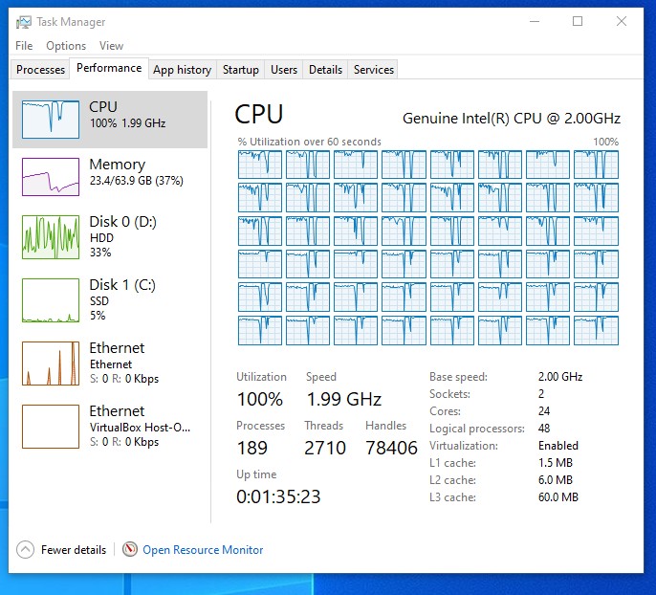This screenshot has width=656, height=595.
Task: Click the Fewer details button text
Action: (74, 550)
